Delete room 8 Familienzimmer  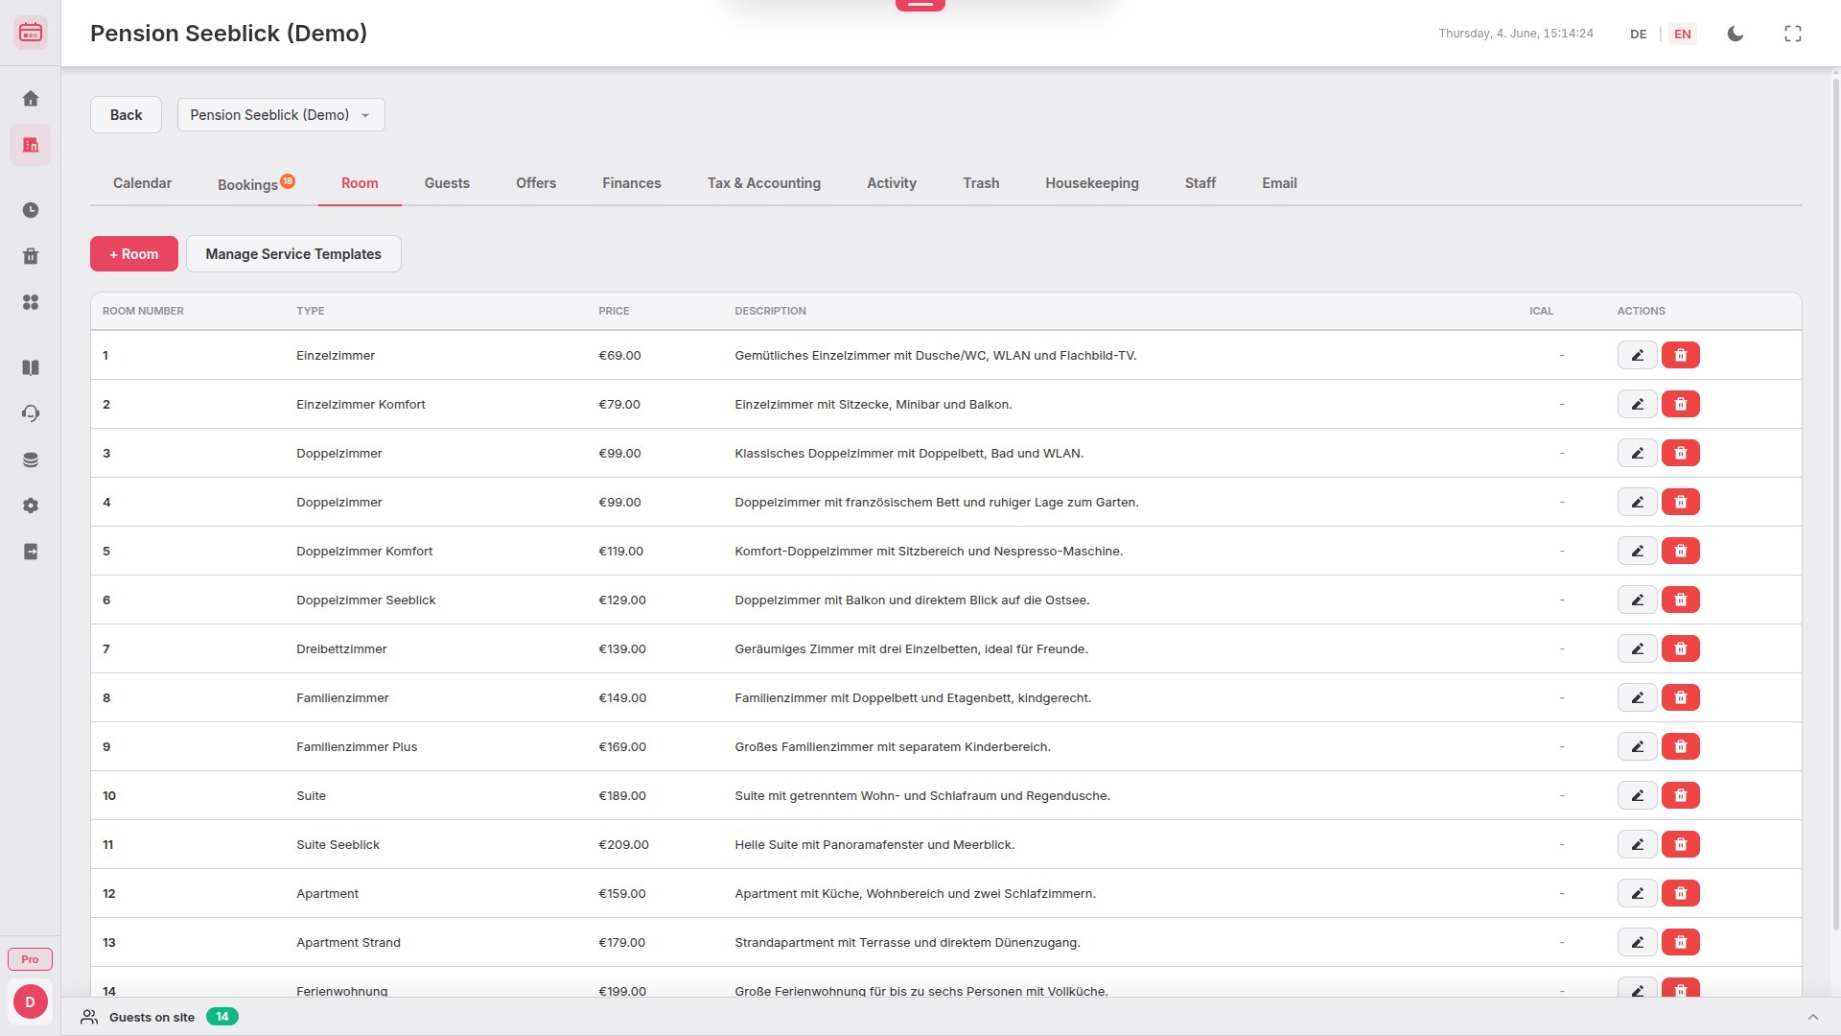click(1681, 697)
